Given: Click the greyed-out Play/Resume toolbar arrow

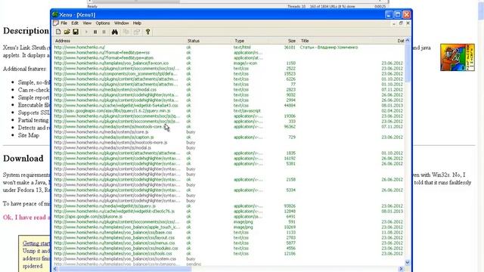Looking at the screenshot, I should pyautogui.click(x=86, y=32).
